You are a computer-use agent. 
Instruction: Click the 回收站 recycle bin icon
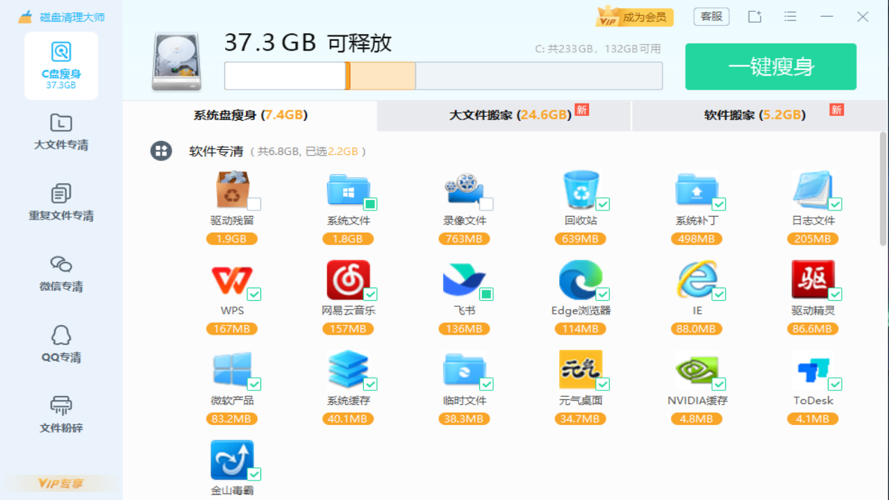tap(581, 189)
